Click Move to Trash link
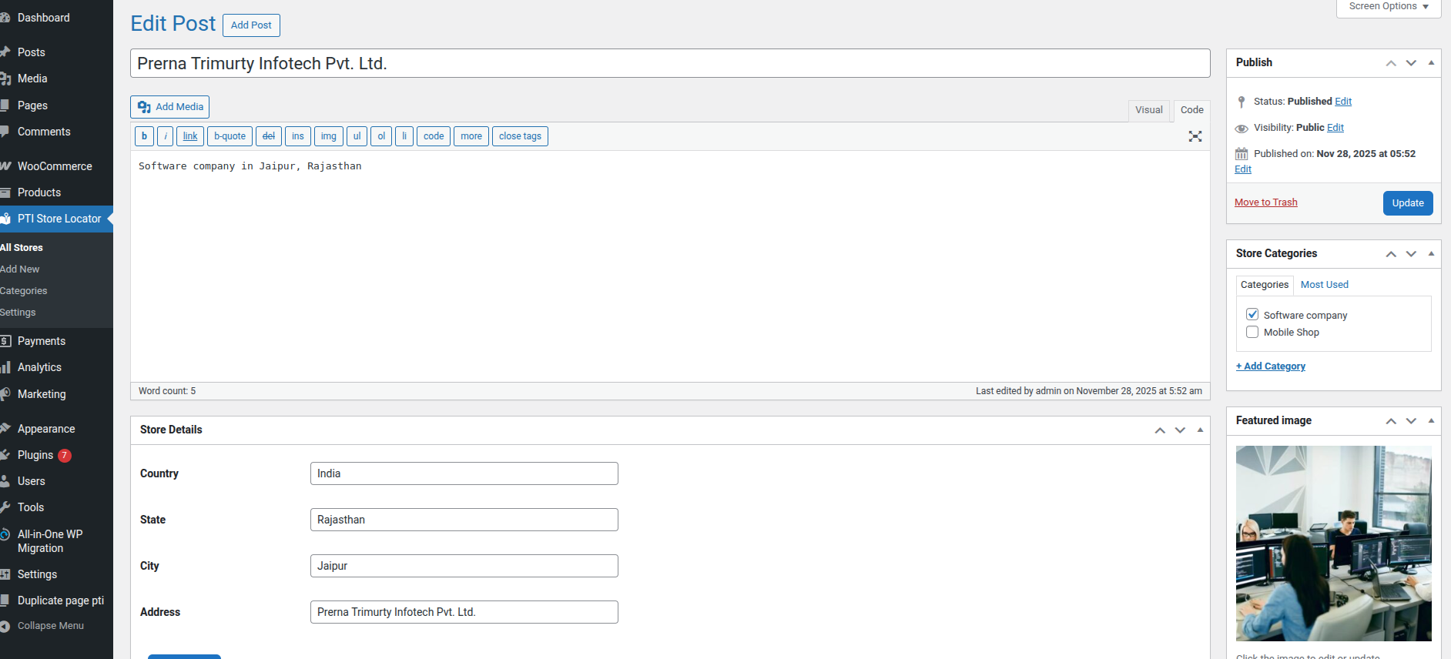This screenshot has width=1451, height=659. tap(1266, 202)
